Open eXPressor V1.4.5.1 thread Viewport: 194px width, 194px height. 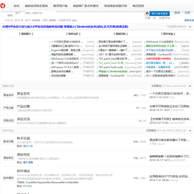tap(66, 67)
